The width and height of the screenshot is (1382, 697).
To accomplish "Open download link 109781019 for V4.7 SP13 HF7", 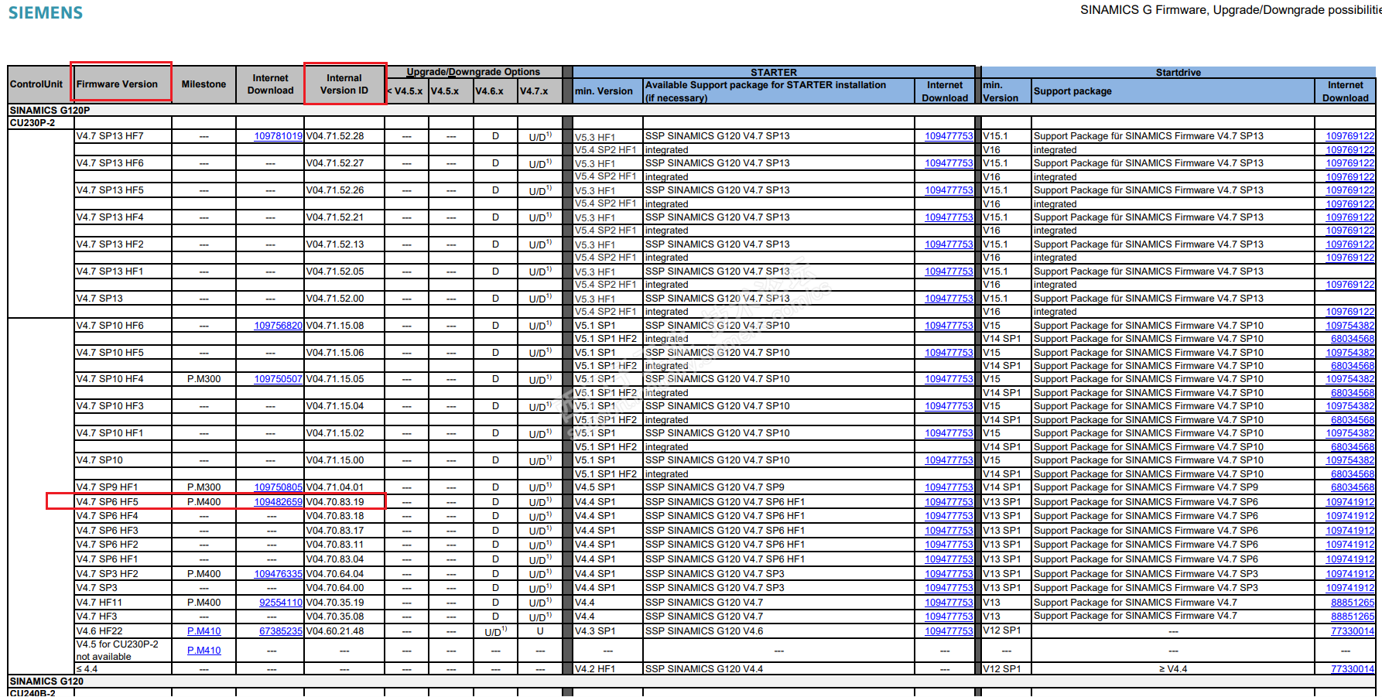I will click(x=278, y=136).
